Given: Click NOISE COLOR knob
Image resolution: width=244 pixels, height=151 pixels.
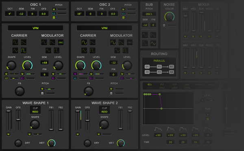Looking at the screenshot, I should pyautogui.click(x=169, y=17).
